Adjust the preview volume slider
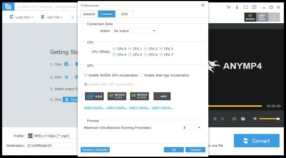The width and height of the screenshot is (286, 158). point(269,119)
